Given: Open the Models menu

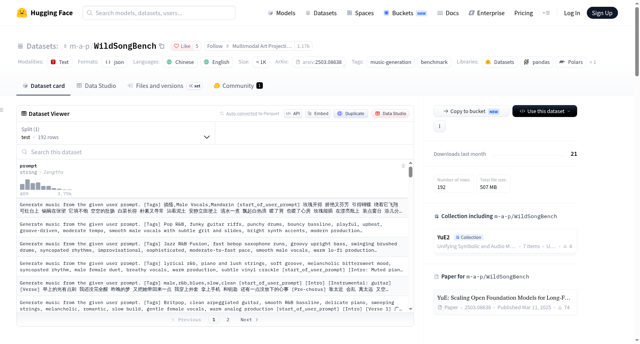Looking at the screenshot, I should pyautogui.click(x=282, y=13).
